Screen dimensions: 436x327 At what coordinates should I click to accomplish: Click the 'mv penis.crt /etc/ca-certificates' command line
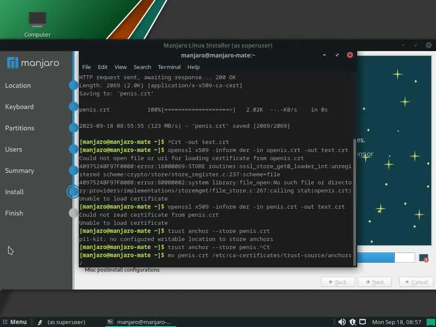(215, 255)
